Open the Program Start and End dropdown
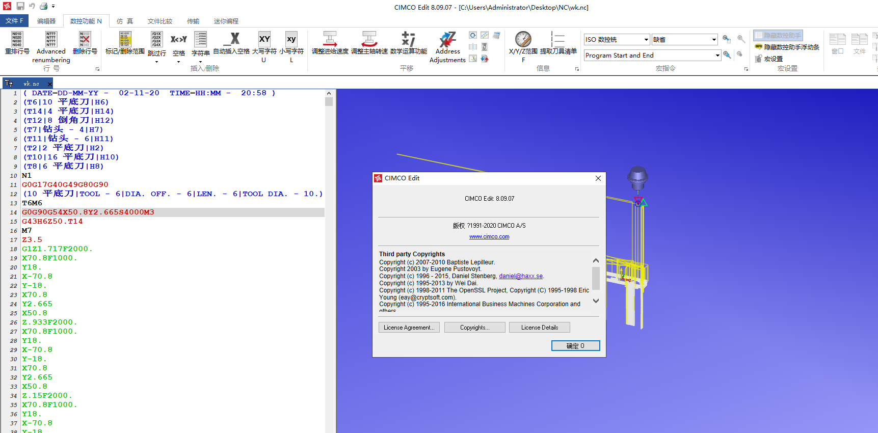 717,55
